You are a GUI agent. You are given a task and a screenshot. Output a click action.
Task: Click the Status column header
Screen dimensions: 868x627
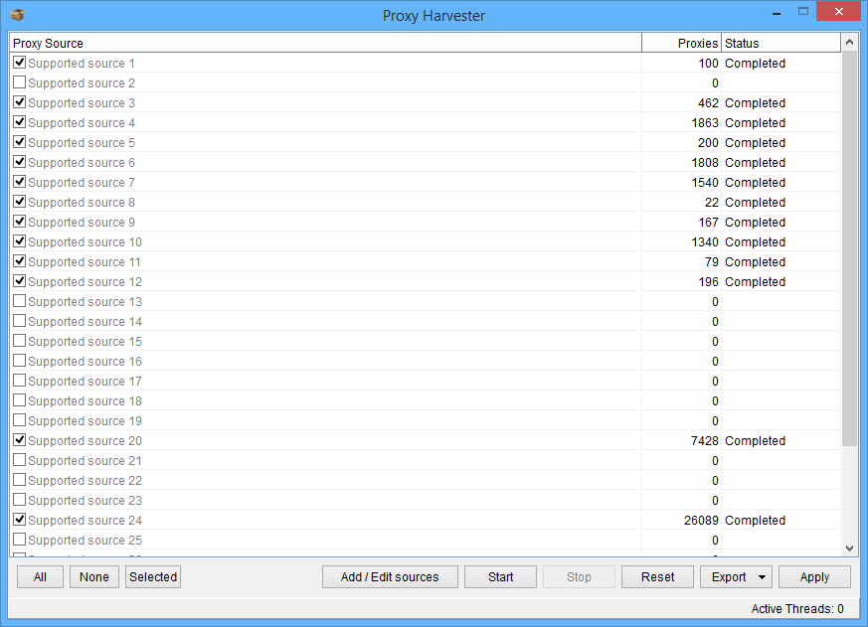(781, 43)
